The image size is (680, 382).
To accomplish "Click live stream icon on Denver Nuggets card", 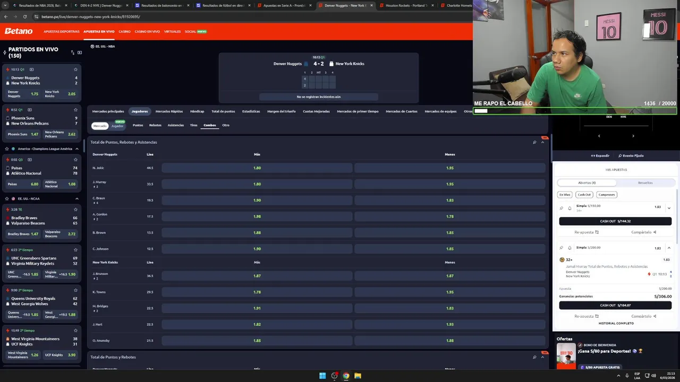I will point(31,70).
